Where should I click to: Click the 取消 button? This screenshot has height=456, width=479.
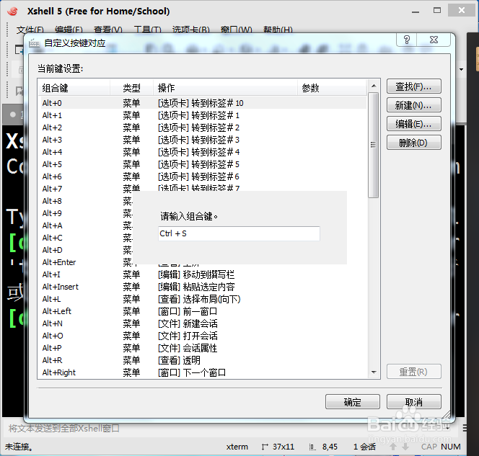click(413, 402)
